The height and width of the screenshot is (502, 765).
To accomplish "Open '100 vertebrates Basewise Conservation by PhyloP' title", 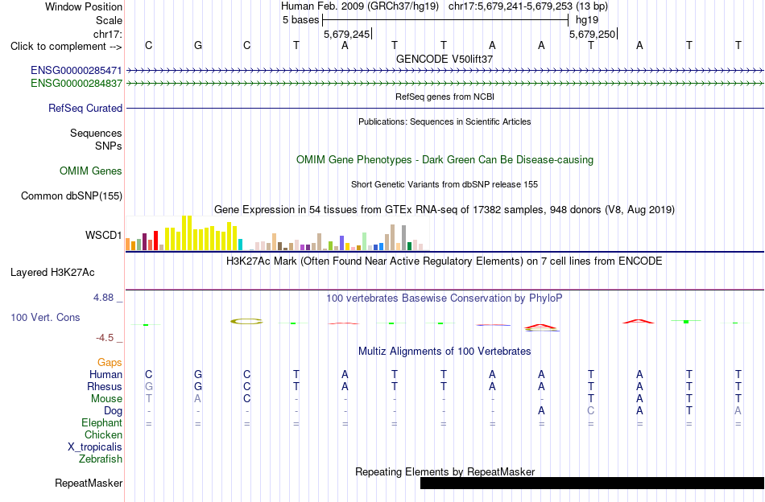I will point(445,298).
